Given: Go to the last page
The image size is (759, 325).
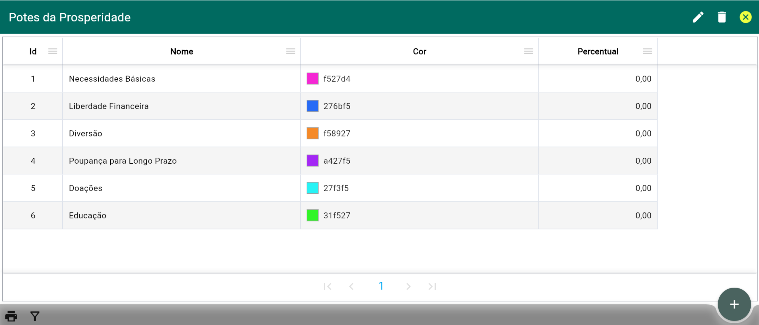Looking at the screenshot, I should click(x=432, y=287).
